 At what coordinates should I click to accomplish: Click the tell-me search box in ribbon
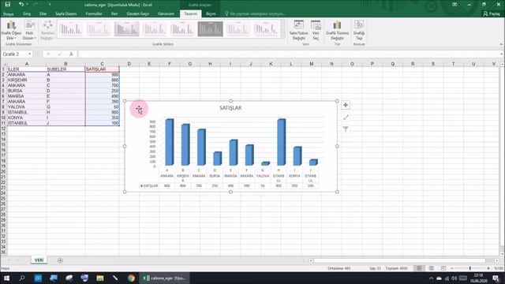(x=255, y=14)
